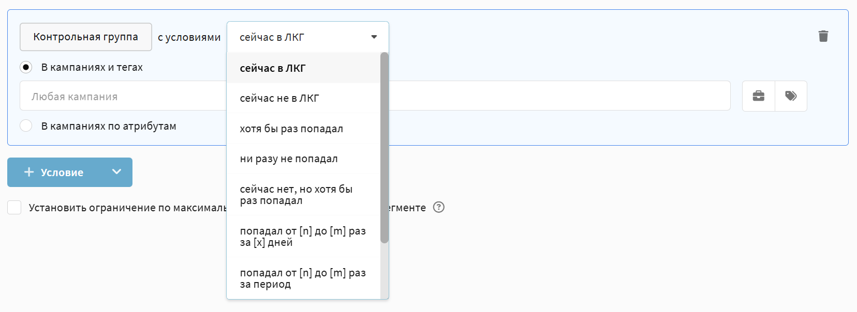Screen dimensions: 857x312
Task: Expand the Условие button chevron
Action: [x=116, y=172]
